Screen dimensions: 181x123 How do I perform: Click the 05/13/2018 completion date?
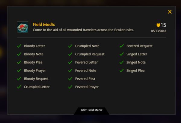[x=159, y=31]
